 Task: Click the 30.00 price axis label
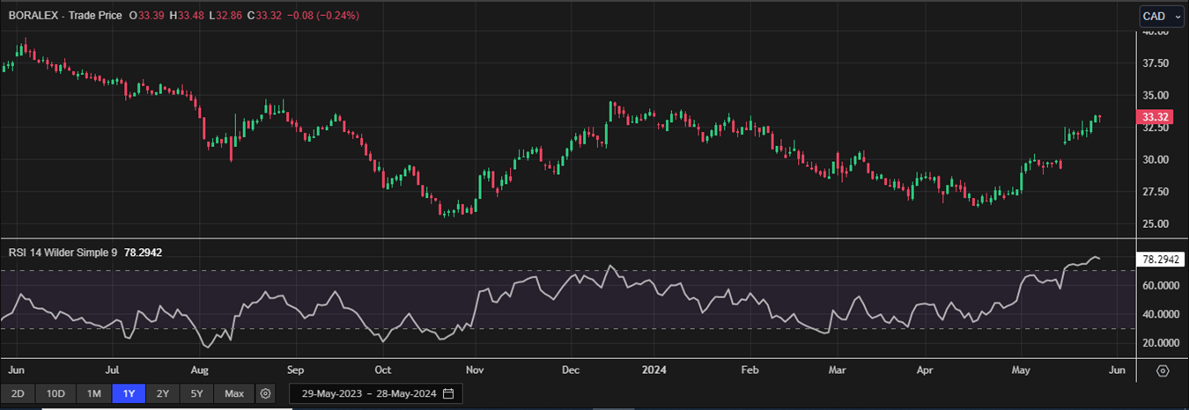point(1155,159)
